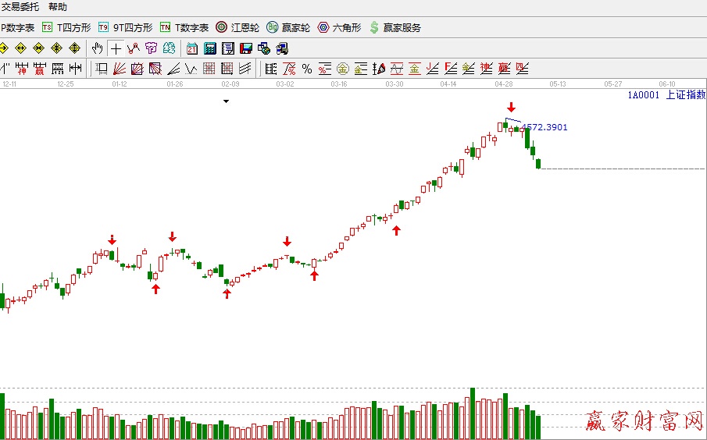Click the red floppy disk save icon
707x440 pixels.
click(245, 48)
